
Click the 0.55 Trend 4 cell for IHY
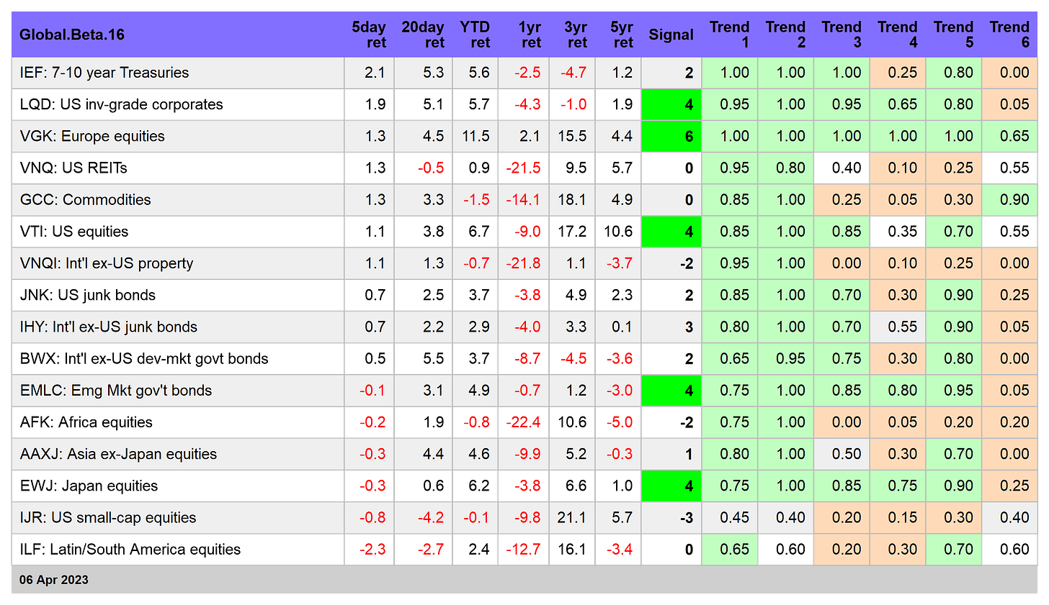click(x=898, y=327)
